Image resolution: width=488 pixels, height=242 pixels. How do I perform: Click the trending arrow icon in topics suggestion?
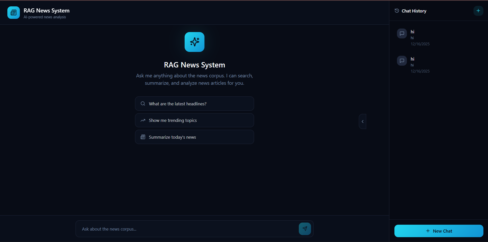coord(143,120)
